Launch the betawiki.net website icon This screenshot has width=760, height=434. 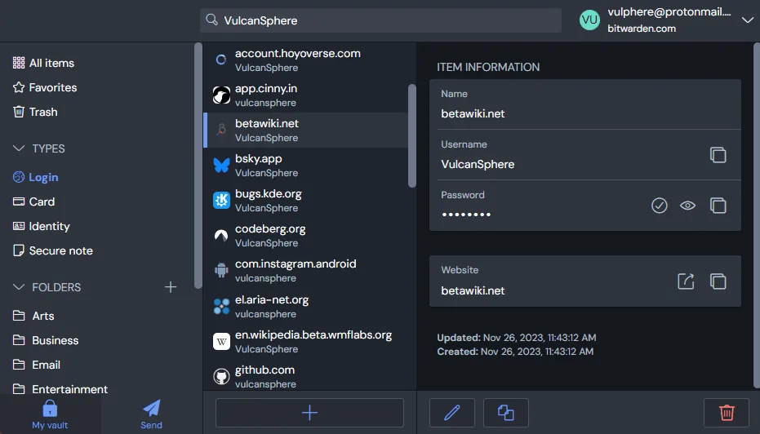(686, 281)
